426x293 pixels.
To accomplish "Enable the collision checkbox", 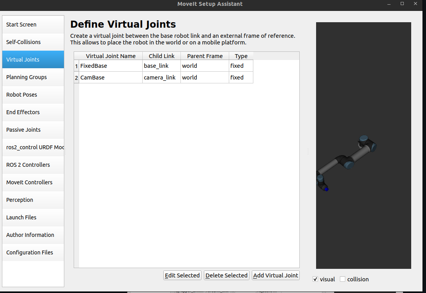I will [x=343, y=279].
